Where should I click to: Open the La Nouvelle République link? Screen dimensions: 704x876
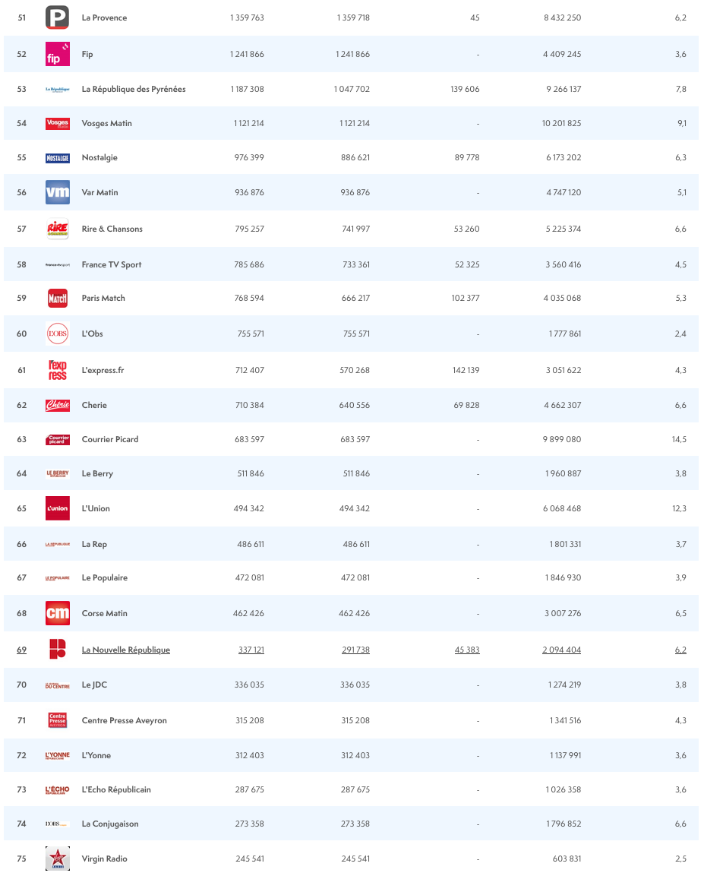pyautogui.click(x=126, y=650)
